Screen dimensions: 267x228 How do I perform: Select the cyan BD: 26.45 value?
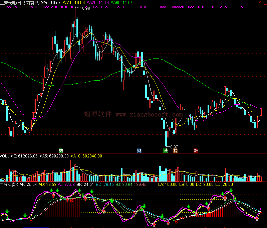pos(104,185)
